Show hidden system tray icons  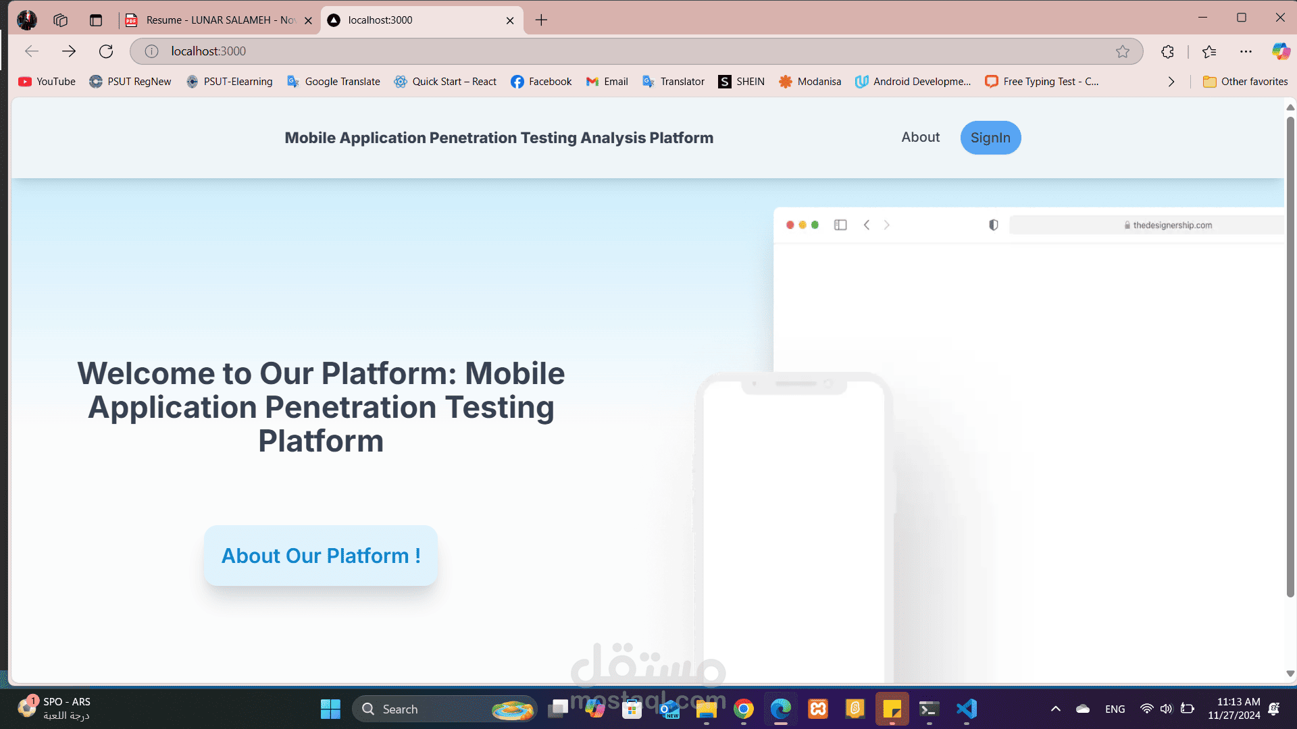[x=1056, y=709]
